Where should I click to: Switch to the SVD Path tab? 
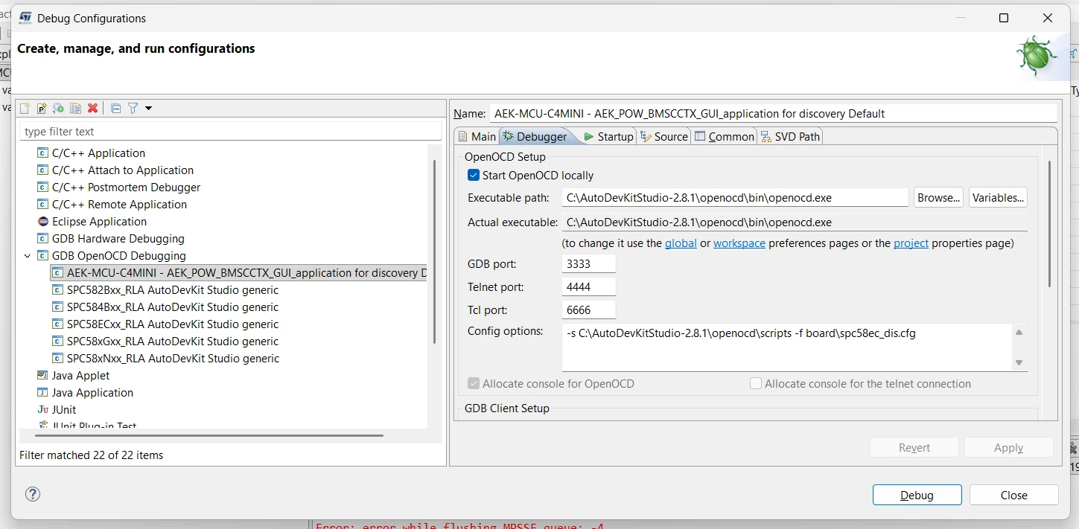pos(790,136)
